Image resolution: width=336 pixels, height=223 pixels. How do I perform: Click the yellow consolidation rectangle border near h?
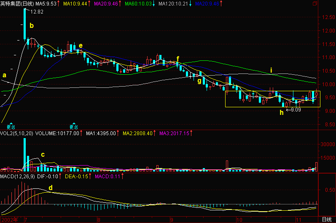[x=273, y=107]
